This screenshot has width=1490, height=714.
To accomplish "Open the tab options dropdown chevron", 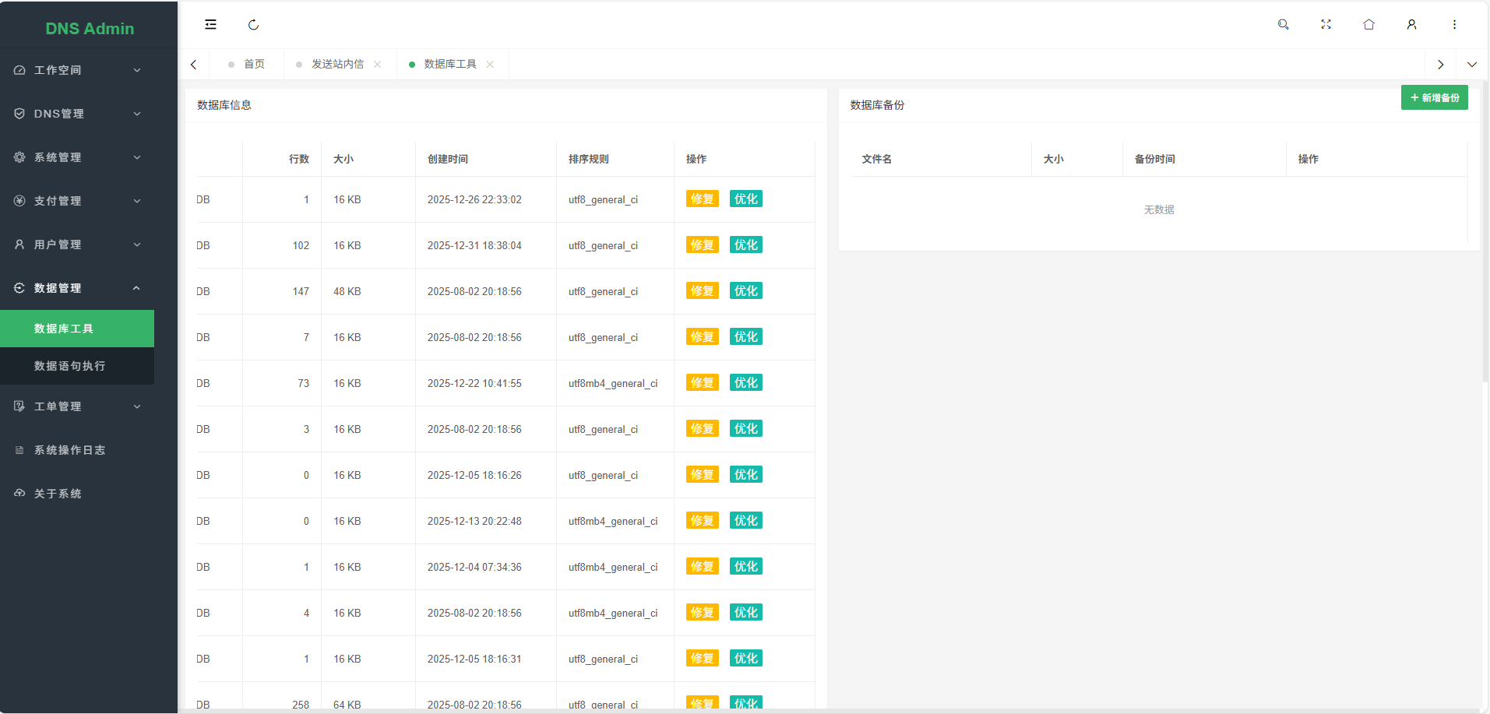I will point(1471,65).
